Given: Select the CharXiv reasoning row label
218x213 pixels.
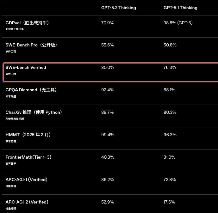Looking at the screenshot, I should (34, 113).
